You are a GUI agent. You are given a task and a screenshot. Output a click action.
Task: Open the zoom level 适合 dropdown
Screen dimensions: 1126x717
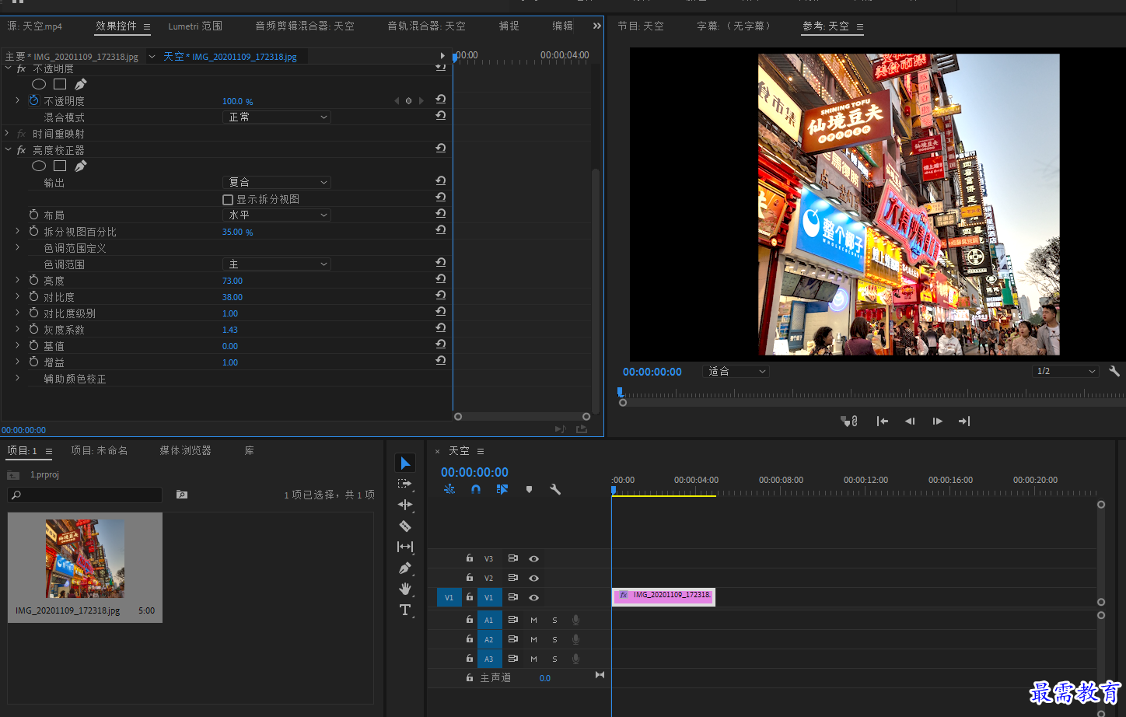point(736,371)
